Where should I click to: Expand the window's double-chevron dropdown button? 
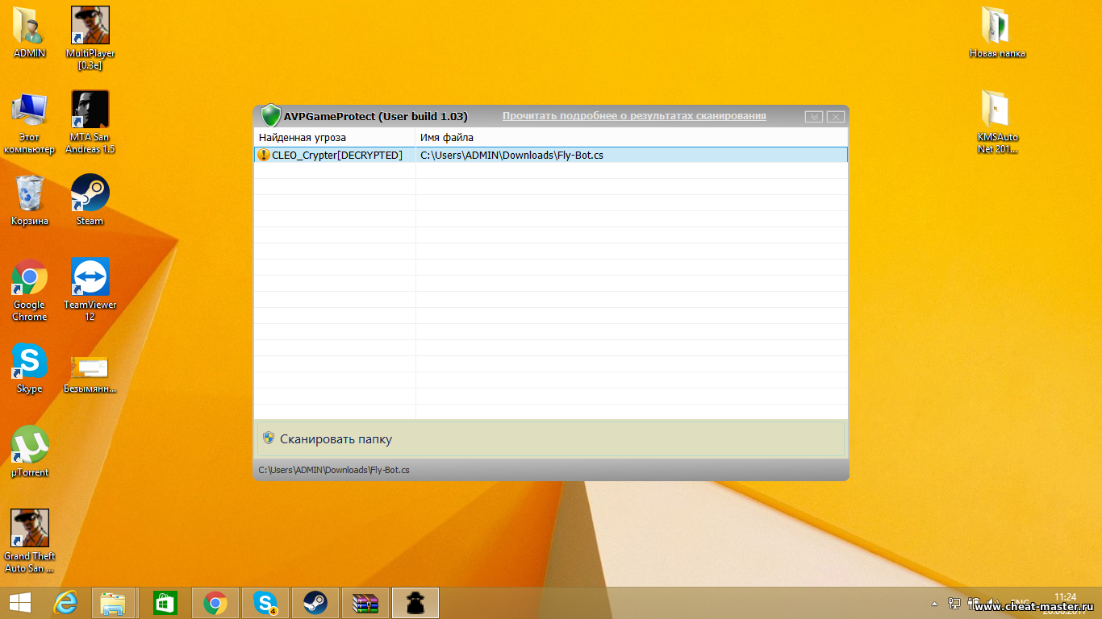(x=814, y=117)
